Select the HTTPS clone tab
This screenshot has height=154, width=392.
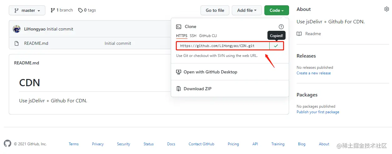click(x=182, y=36)
